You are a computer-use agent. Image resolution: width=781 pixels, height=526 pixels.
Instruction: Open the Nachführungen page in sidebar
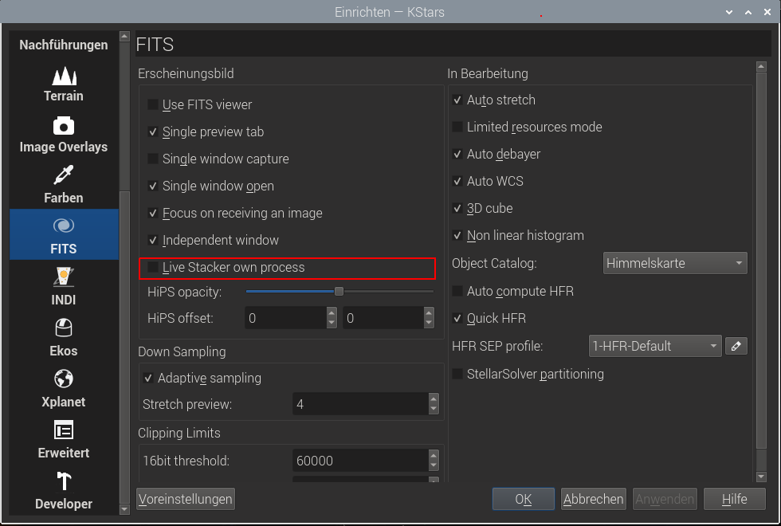(64, 45)
